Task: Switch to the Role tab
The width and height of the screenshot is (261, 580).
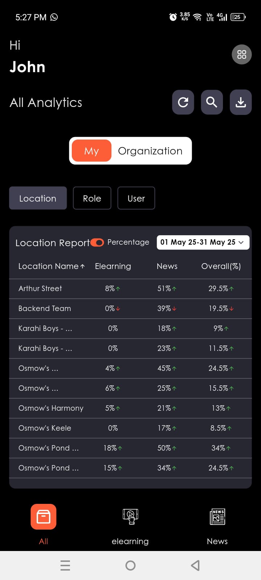Action: [x=92, y=198]
